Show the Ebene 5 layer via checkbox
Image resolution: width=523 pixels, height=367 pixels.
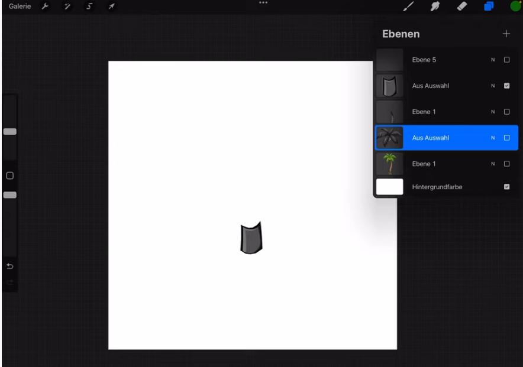pos(506,60)
